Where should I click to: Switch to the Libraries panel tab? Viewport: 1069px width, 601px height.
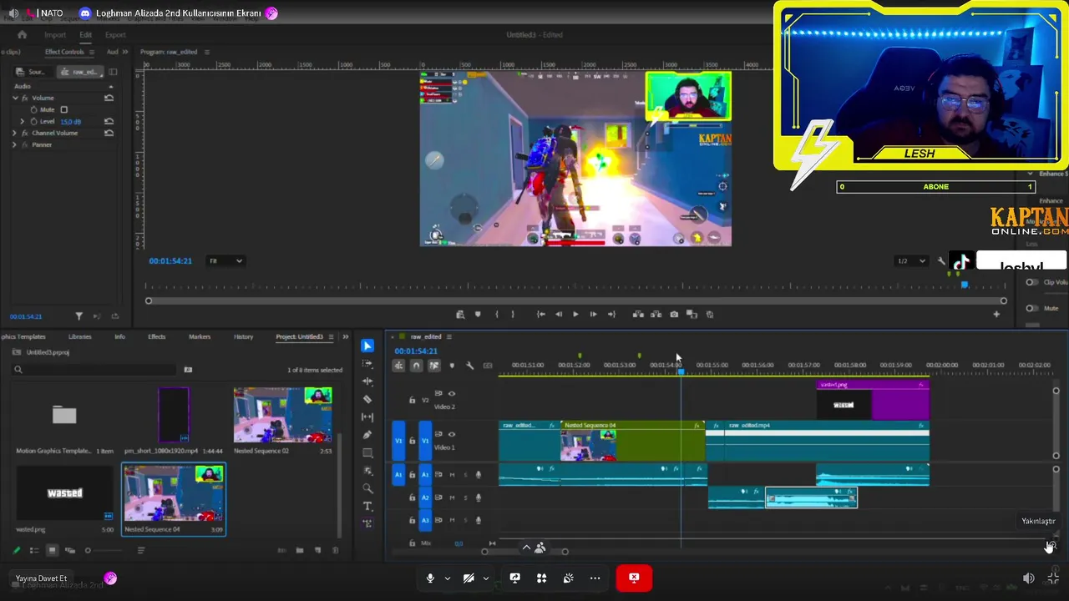tap(80, 336)
